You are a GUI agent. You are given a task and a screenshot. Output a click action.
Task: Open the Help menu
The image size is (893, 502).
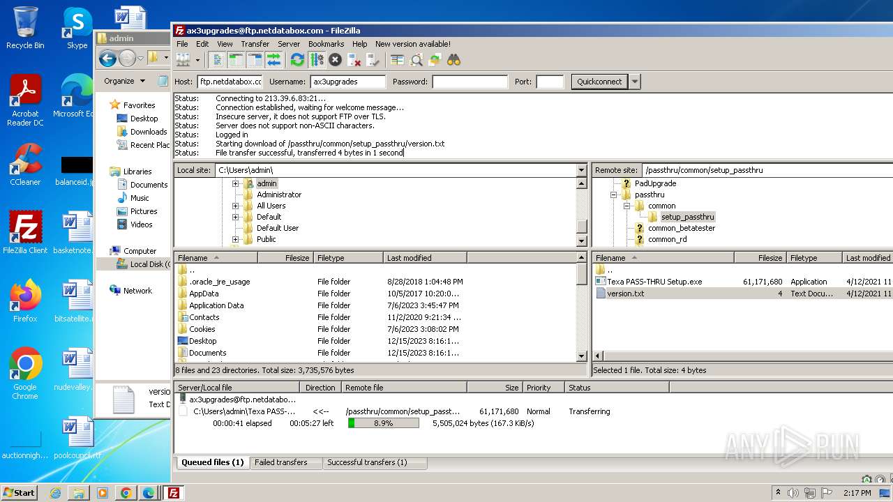coord(359,43)
